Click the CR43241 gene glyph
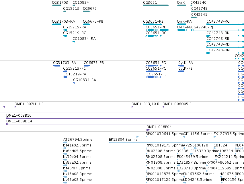This screenshot has height=184, width=244. (x=194, y=17)
